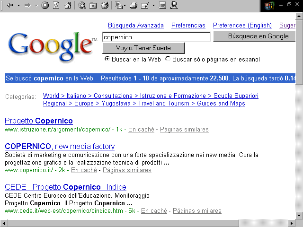Click the horizontal scrollbar left arrow

click(4, 223)
